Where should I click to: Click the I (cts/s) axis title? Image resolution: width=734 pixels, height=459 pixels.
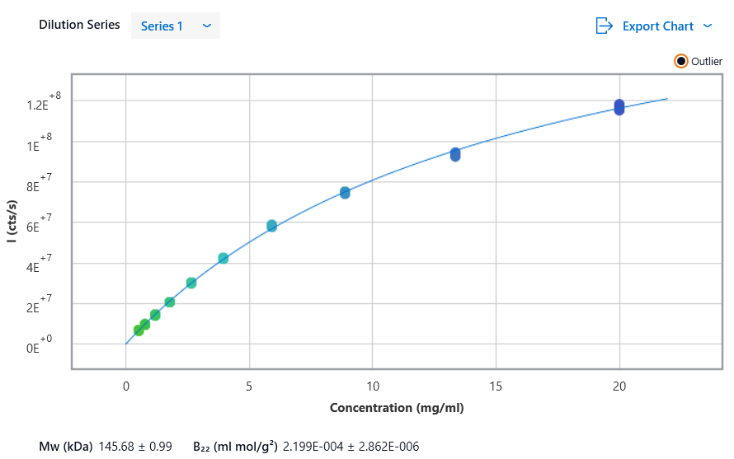point(12,220)
